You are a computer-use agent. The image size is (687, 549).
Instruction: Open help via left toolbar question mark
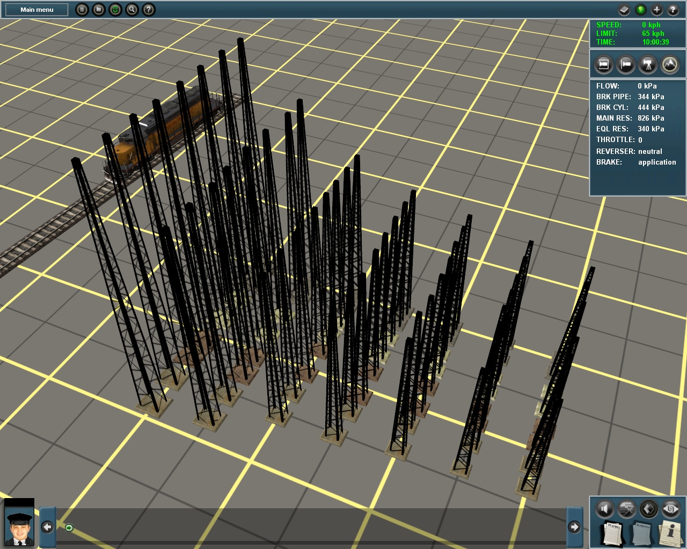point(149,10)
